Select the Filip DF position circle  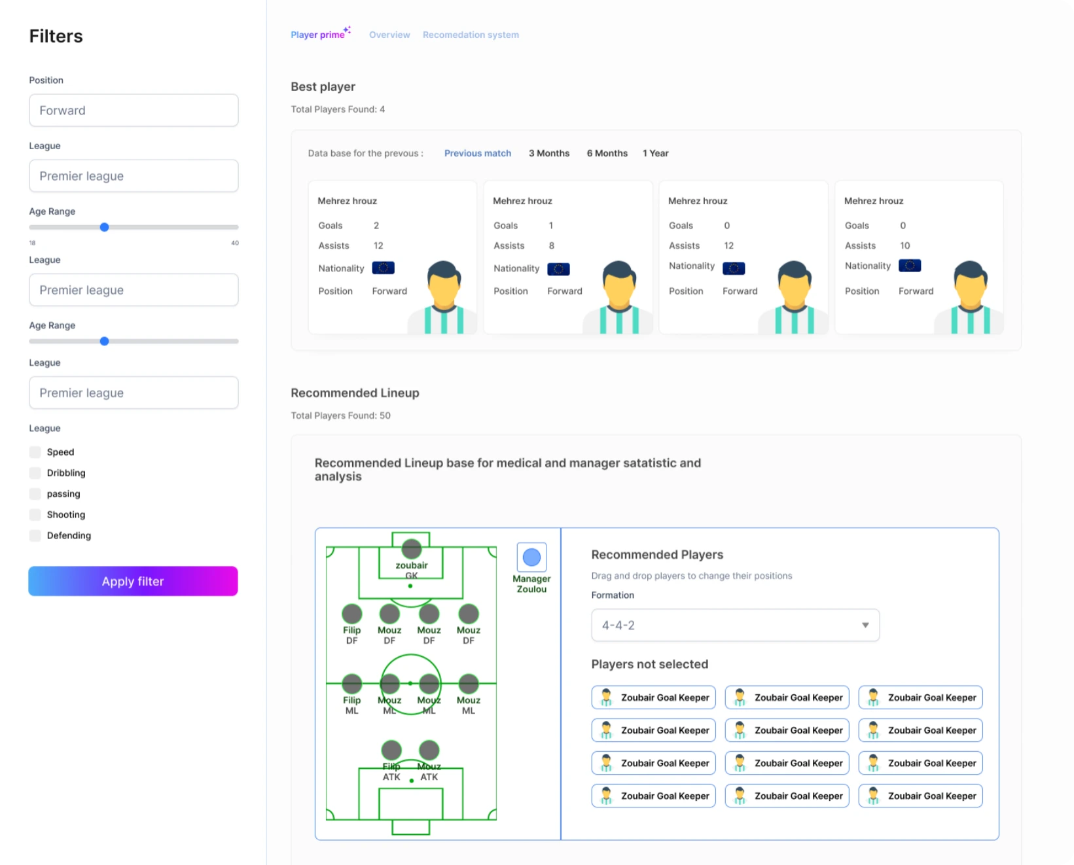click(351, 614)
